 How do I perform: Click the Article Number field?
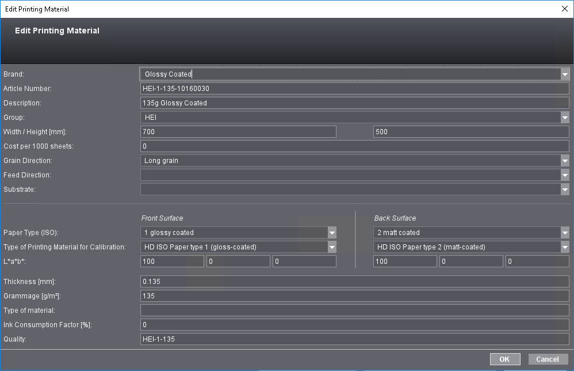pyautogui.click(x=354, y=89)
